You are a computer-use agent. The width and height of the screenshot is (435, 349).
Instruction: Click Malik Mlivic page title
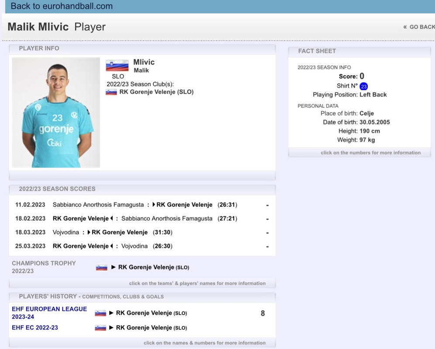38,27
